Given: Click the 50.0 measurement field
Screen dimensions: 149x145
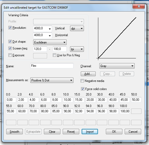Looking at the screenshot, I should pos(136,100).
